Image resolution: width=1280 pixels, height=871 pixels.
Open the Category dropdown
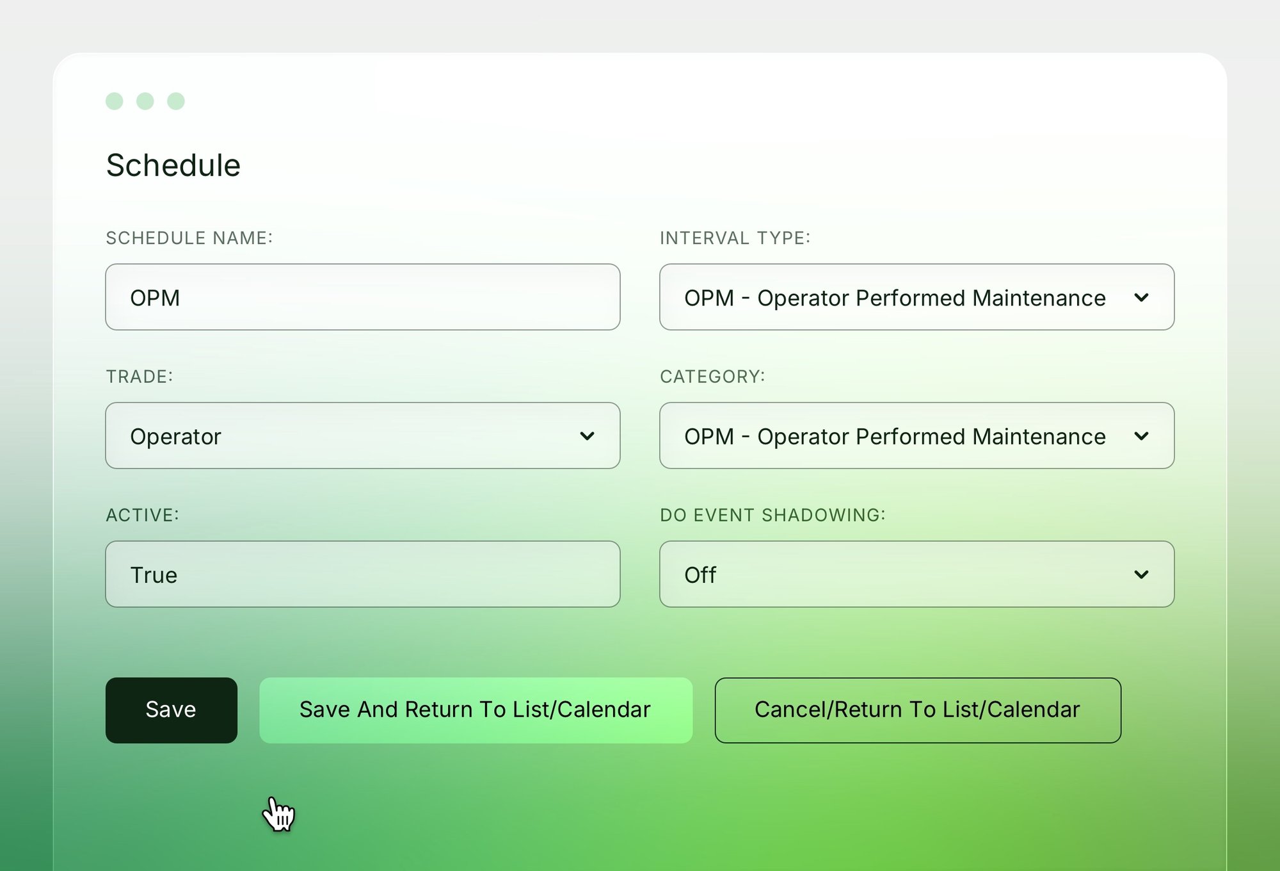coord(916,435)
